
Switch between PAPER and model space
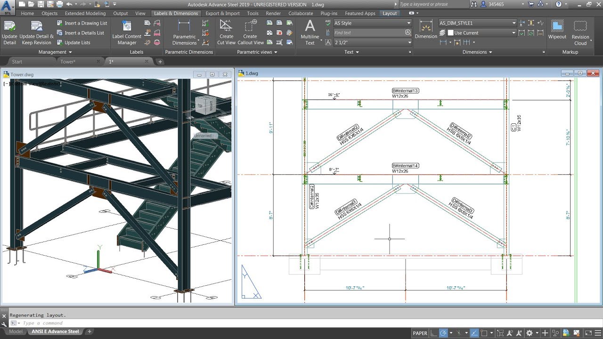[420, 332]
